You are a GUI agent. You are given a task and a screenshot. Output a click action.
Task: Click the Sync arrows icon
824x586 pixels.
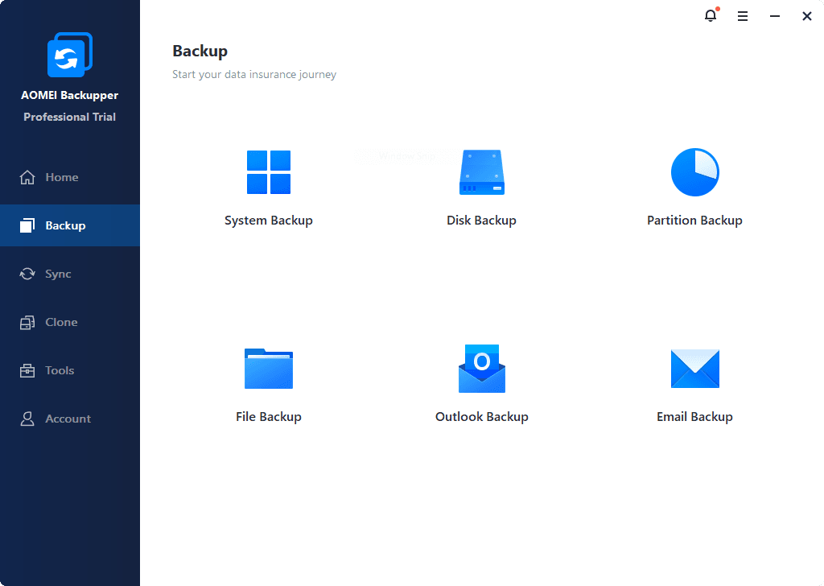coord(27,274)
